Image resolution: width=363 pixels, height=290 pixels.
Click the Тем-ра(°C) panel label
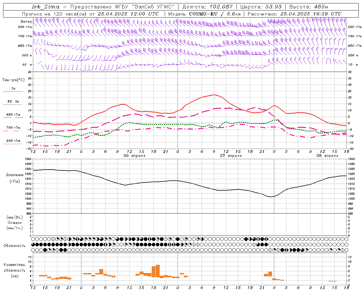pos(13,80)
